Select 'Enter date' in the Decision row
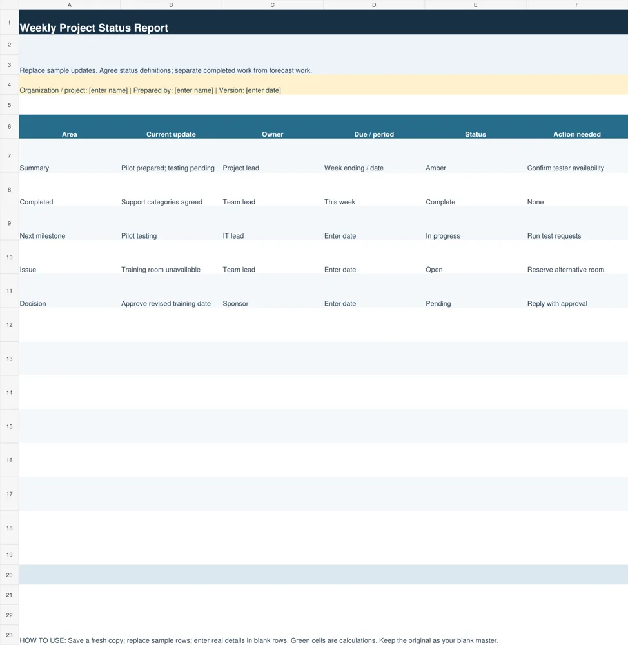628x645 pixels. click(x=374, y=291)
